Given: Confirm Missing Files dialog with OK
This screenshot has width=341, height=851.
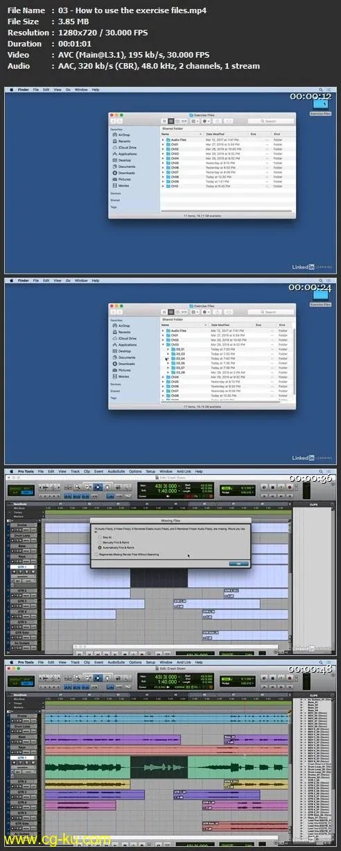Looking at the screenshot, I should [x=238, y=564].
